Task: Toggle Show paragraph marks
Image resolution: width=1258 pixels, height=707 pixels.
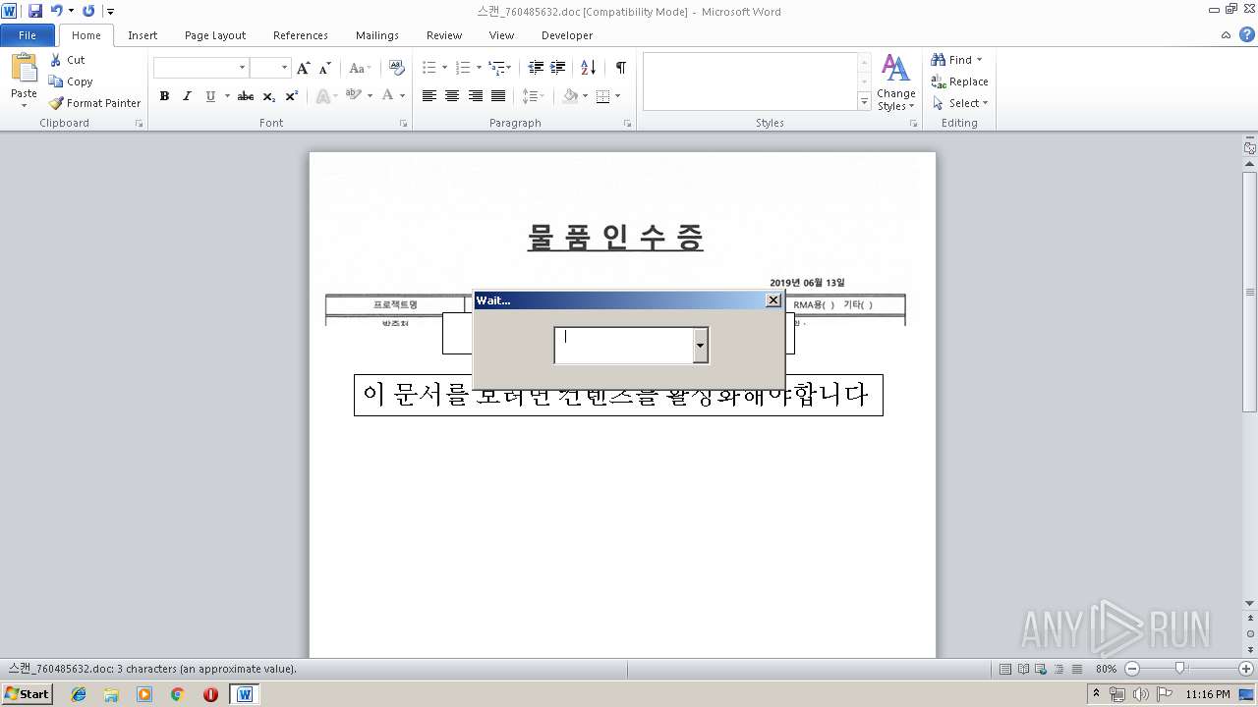Action: coord(620,68)
